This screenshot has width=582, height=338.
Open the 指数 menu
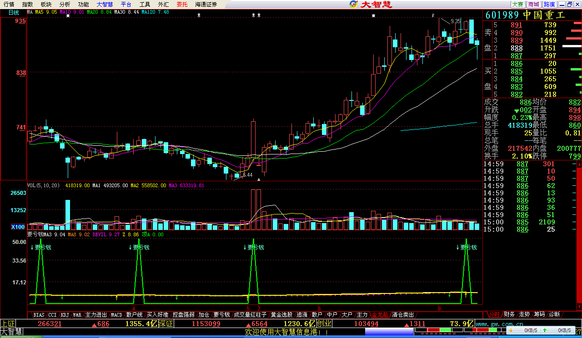(28, 5)
